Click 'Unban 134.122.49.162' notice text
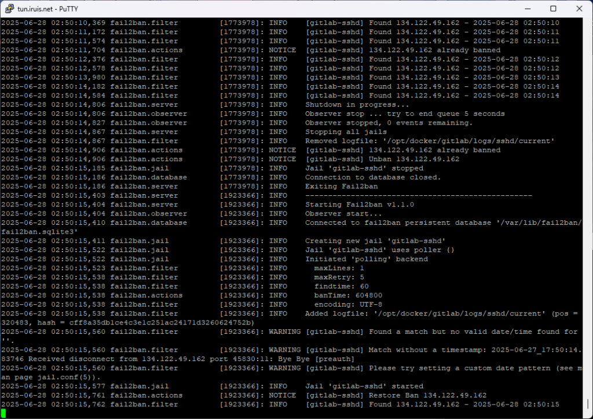Image resolution: width=593 pixels, height=419 pixels. click(414, 159)
